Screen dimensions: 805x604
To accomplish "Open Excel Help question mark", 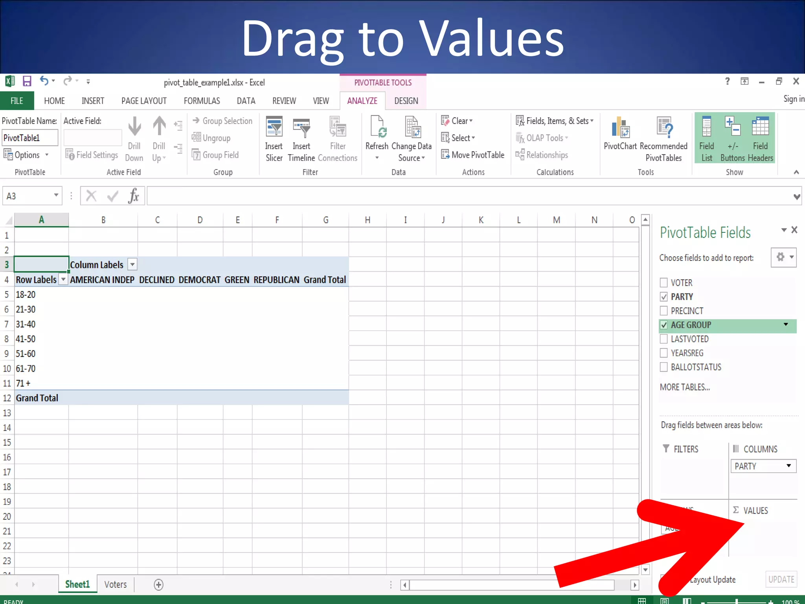I will [x=727, y=81].
